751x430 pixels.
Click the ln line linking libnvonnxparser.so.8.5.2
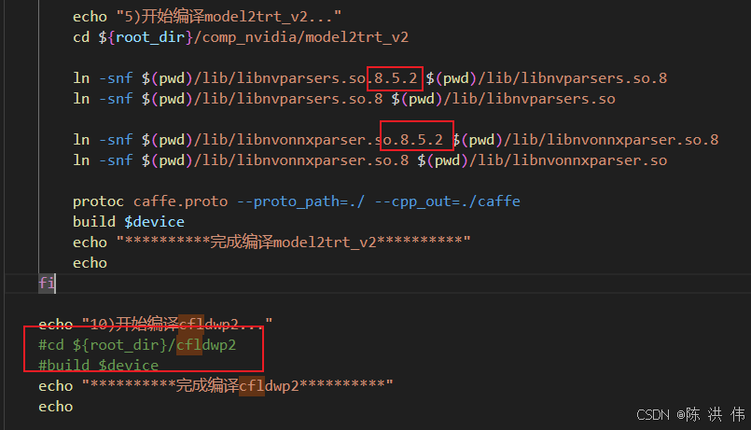pos(396,140)
